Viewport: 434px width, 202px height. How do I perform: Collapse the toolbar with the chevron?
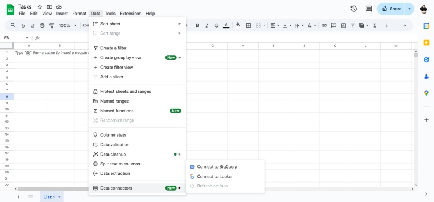404,25
